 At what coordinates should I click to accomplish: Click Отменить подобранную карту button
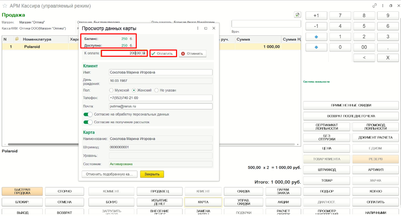coord(109,174)
